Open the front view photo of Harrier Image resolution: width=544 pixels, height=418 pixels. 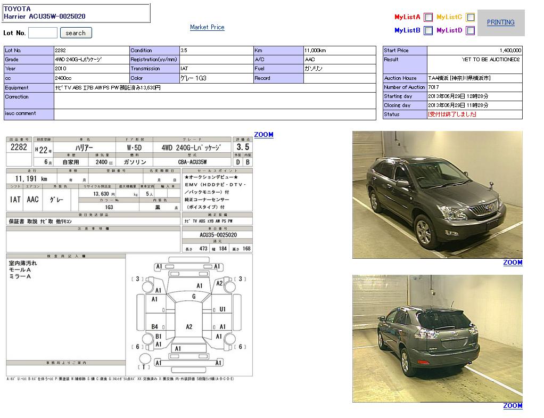point(437,195)
